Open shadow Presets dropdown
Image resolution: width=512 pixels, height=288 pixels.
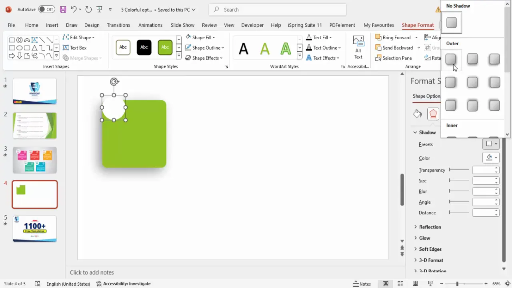(491, 144)
